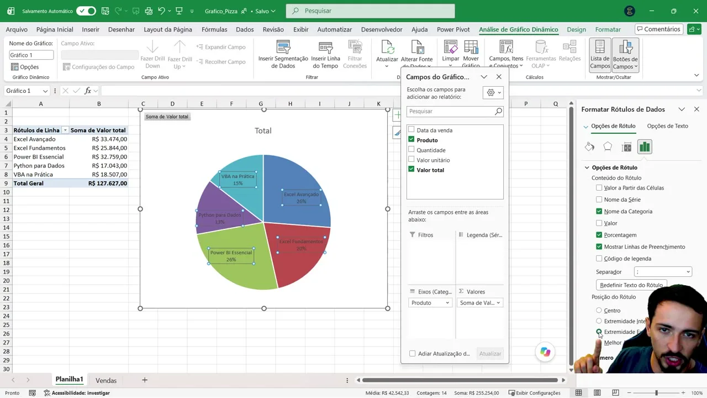Toggle Salvamento Automático switch
707x398 pixels.
click(x=86, y=11)
